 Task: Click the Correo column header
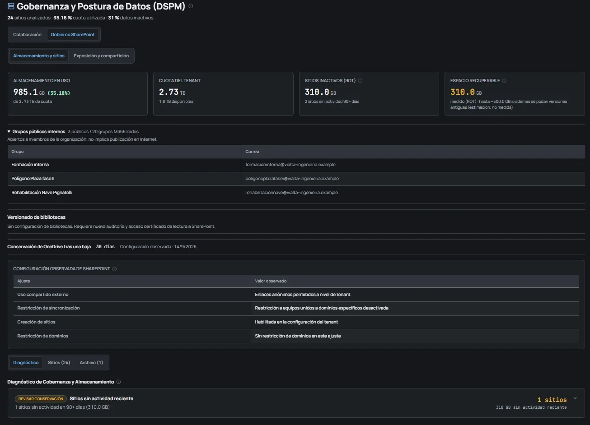pyautogui.click(x=413, y=152)
